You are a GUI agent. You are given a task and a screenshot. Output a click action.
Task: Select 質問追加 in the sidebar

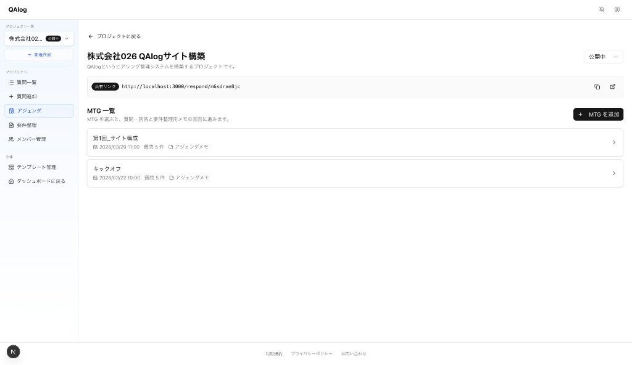coord(26,97)
